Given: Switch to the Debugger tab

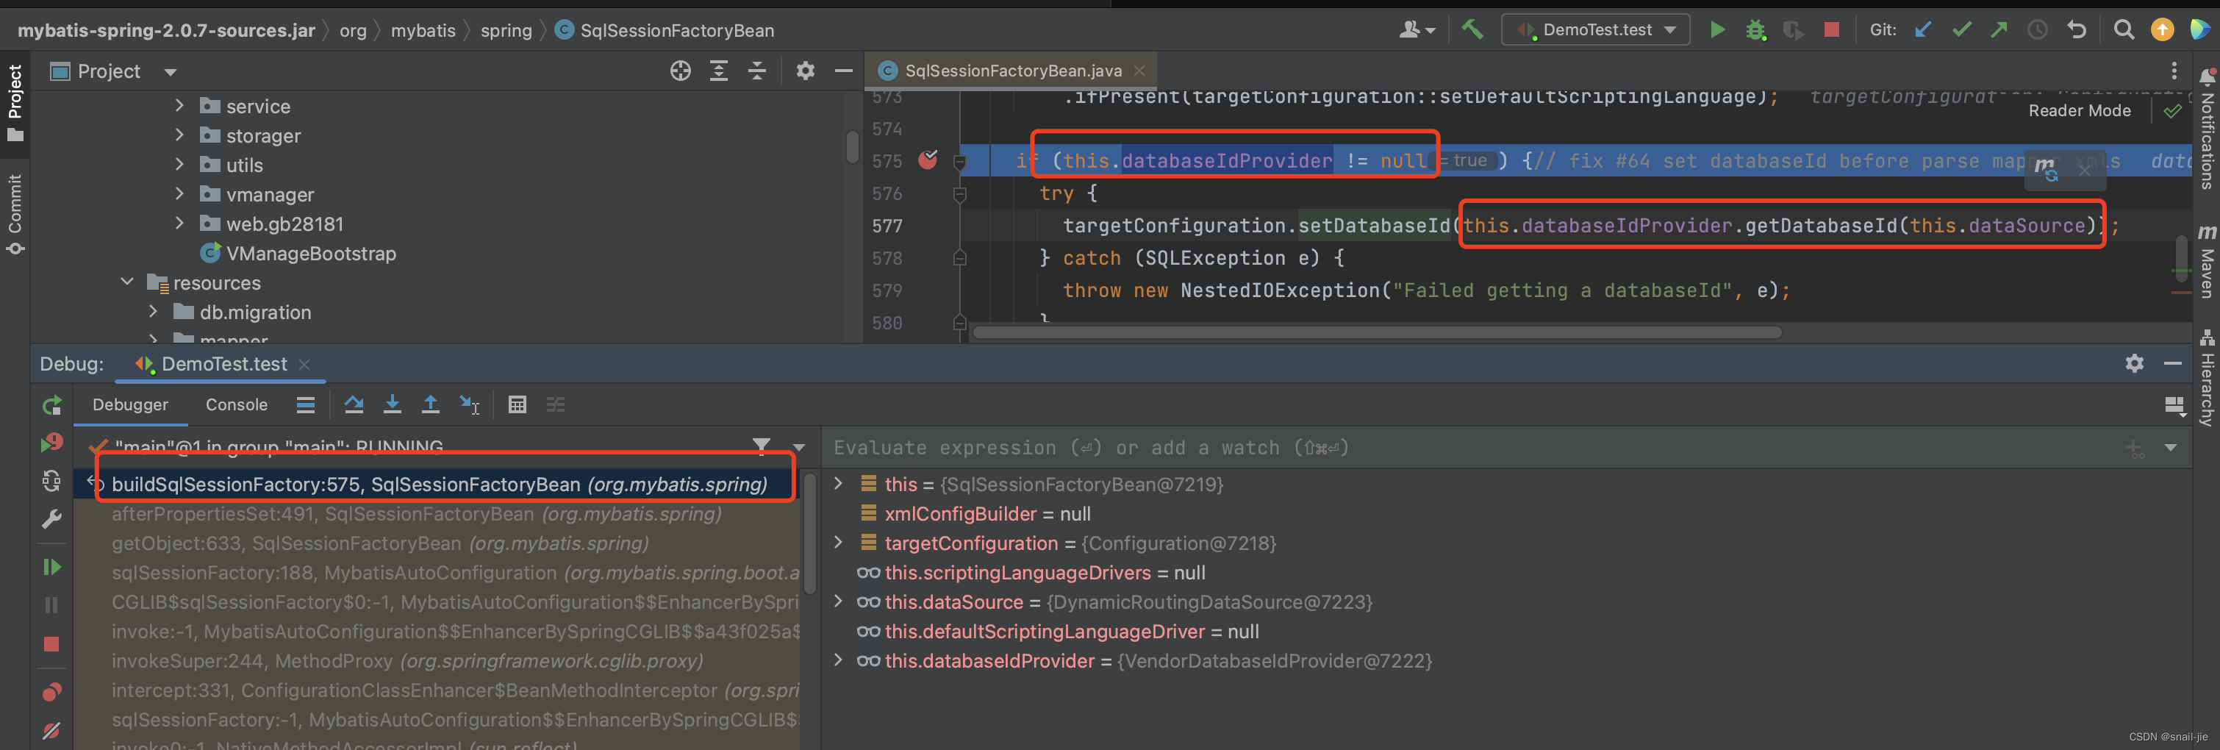Looking at the screenshot, I should point(130,404).
